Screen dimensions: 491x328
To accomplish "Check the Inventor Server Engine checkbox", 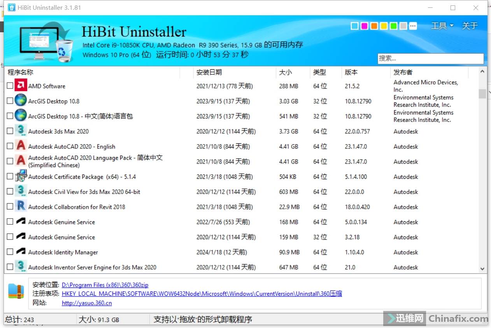I will 10,267.
